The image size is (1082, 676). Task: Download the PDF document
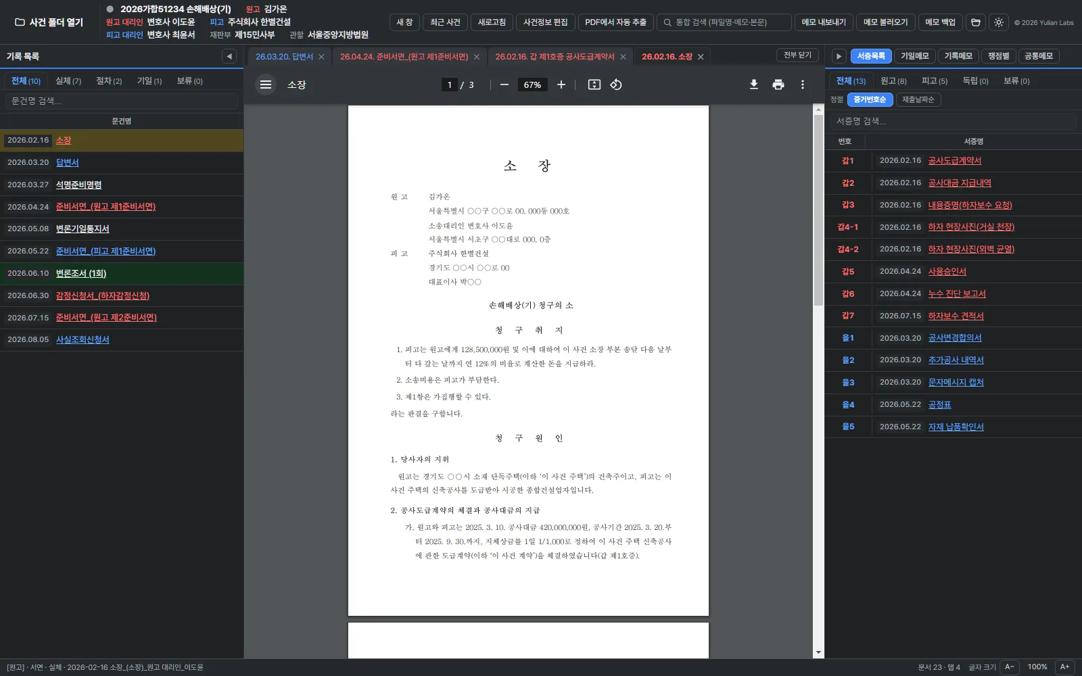pyautogui.click(x=754, y=84)
